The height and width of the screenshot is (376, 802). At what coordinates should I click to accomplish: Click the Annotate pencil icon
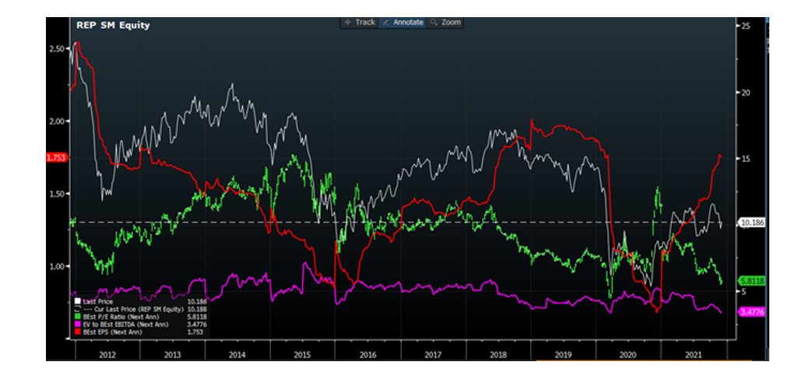(x=386, y=23)
